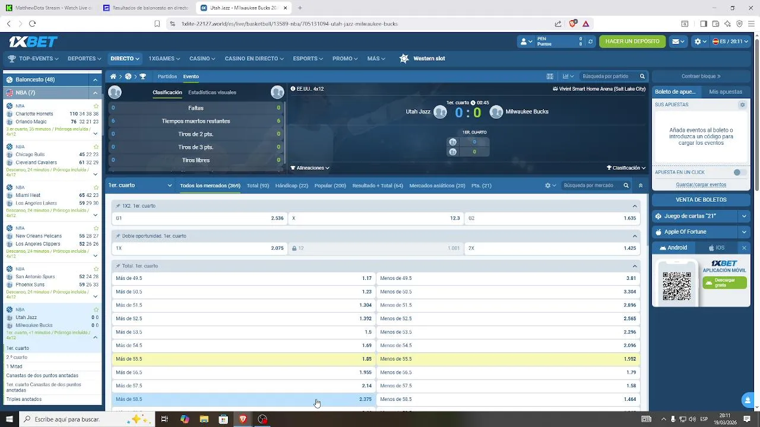760x427 pixels.
Task: Collapse the Baloncesto (48) section
Action: click(x=95, y=79)
